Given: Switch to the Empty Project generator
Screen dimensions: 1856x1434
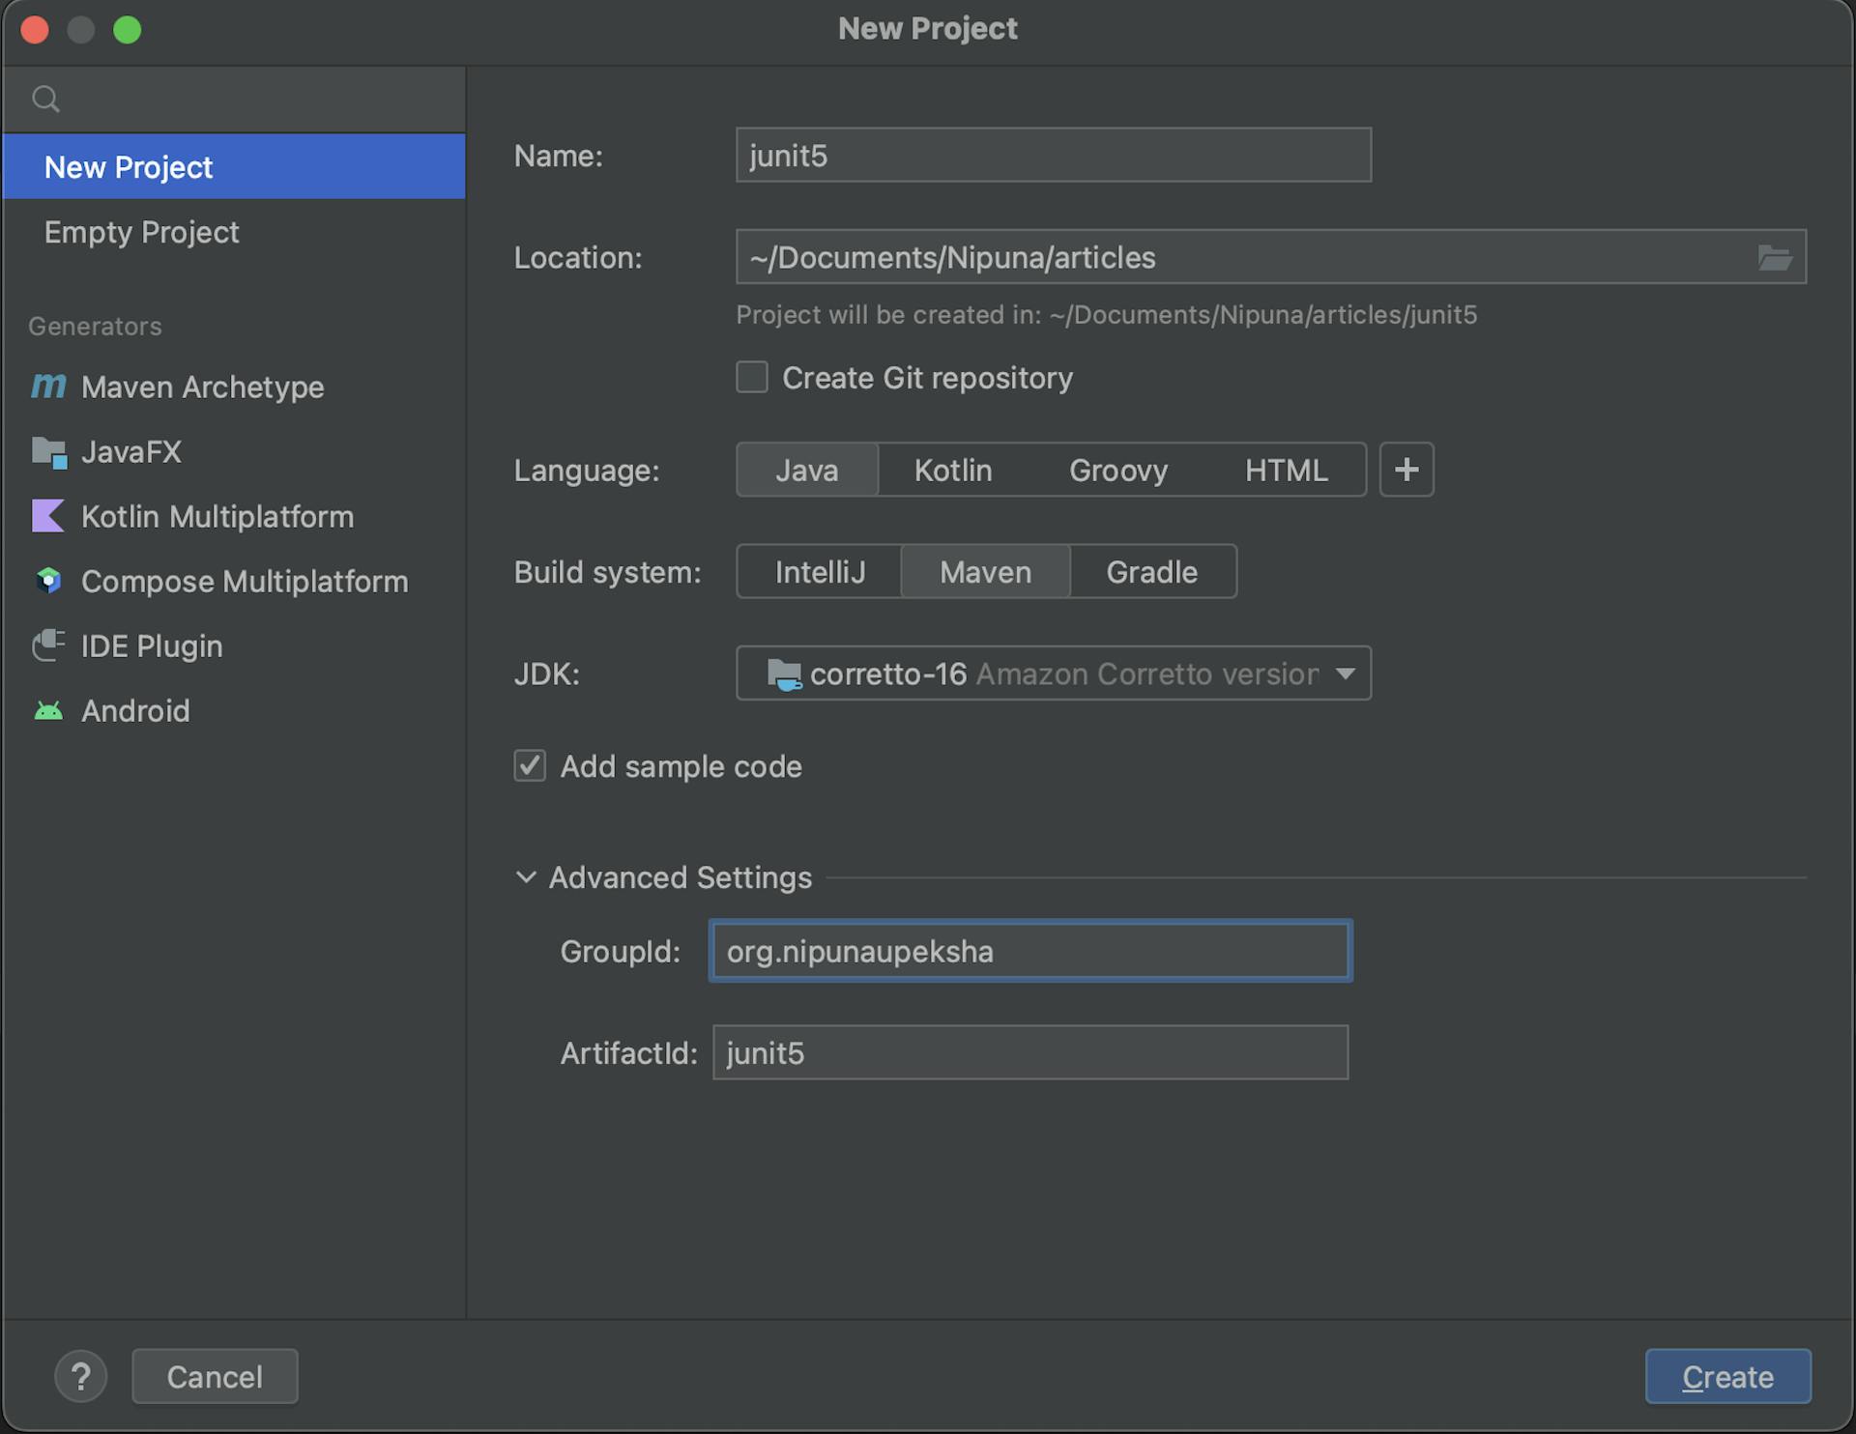Looking at the screenshot, I should (x=141, y=231).
